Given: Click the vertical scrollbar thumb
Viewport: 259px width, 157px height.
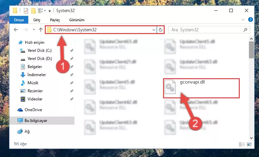Looking at the screenshot, I should point(251,50).
